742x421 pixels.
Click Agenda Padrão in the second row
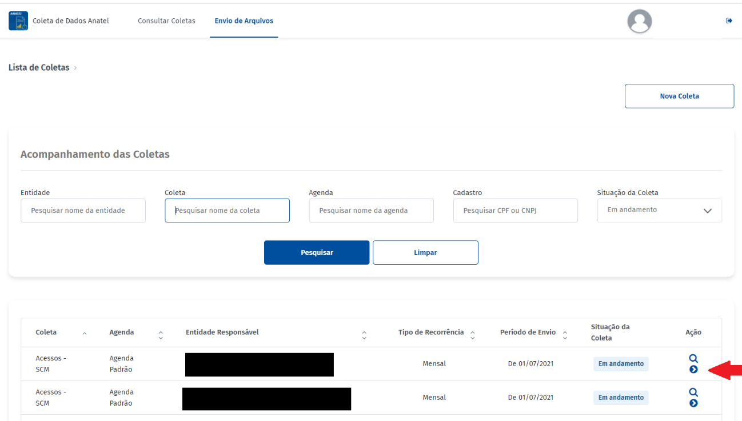click(122, 398)
